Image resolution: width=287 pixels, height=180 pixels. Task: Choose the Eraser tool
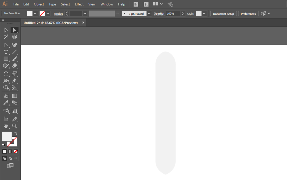point(15,66)
